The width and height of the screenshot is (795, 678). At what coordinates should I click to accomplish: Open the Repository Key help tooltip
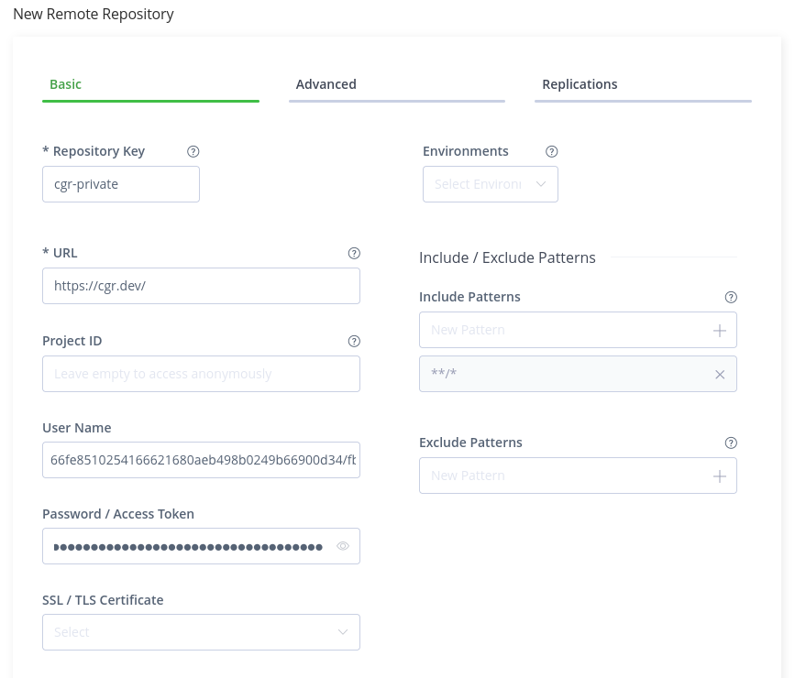coord(193,151)
